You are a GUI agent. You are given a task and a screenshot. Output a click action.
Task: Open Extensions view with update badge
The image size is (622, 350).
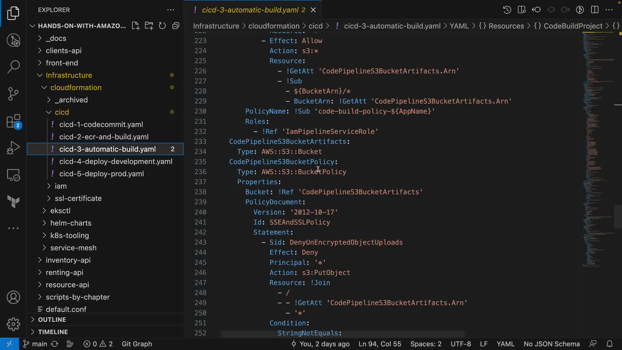point(13,122)
